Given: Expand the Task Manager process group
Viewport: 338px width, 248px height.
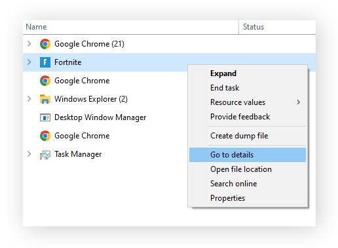Looking at the screenshot, I should click(x=29, y=154).
